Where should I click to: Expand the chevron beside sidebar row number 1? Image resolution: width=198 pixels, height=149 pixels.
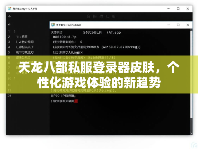15,31
